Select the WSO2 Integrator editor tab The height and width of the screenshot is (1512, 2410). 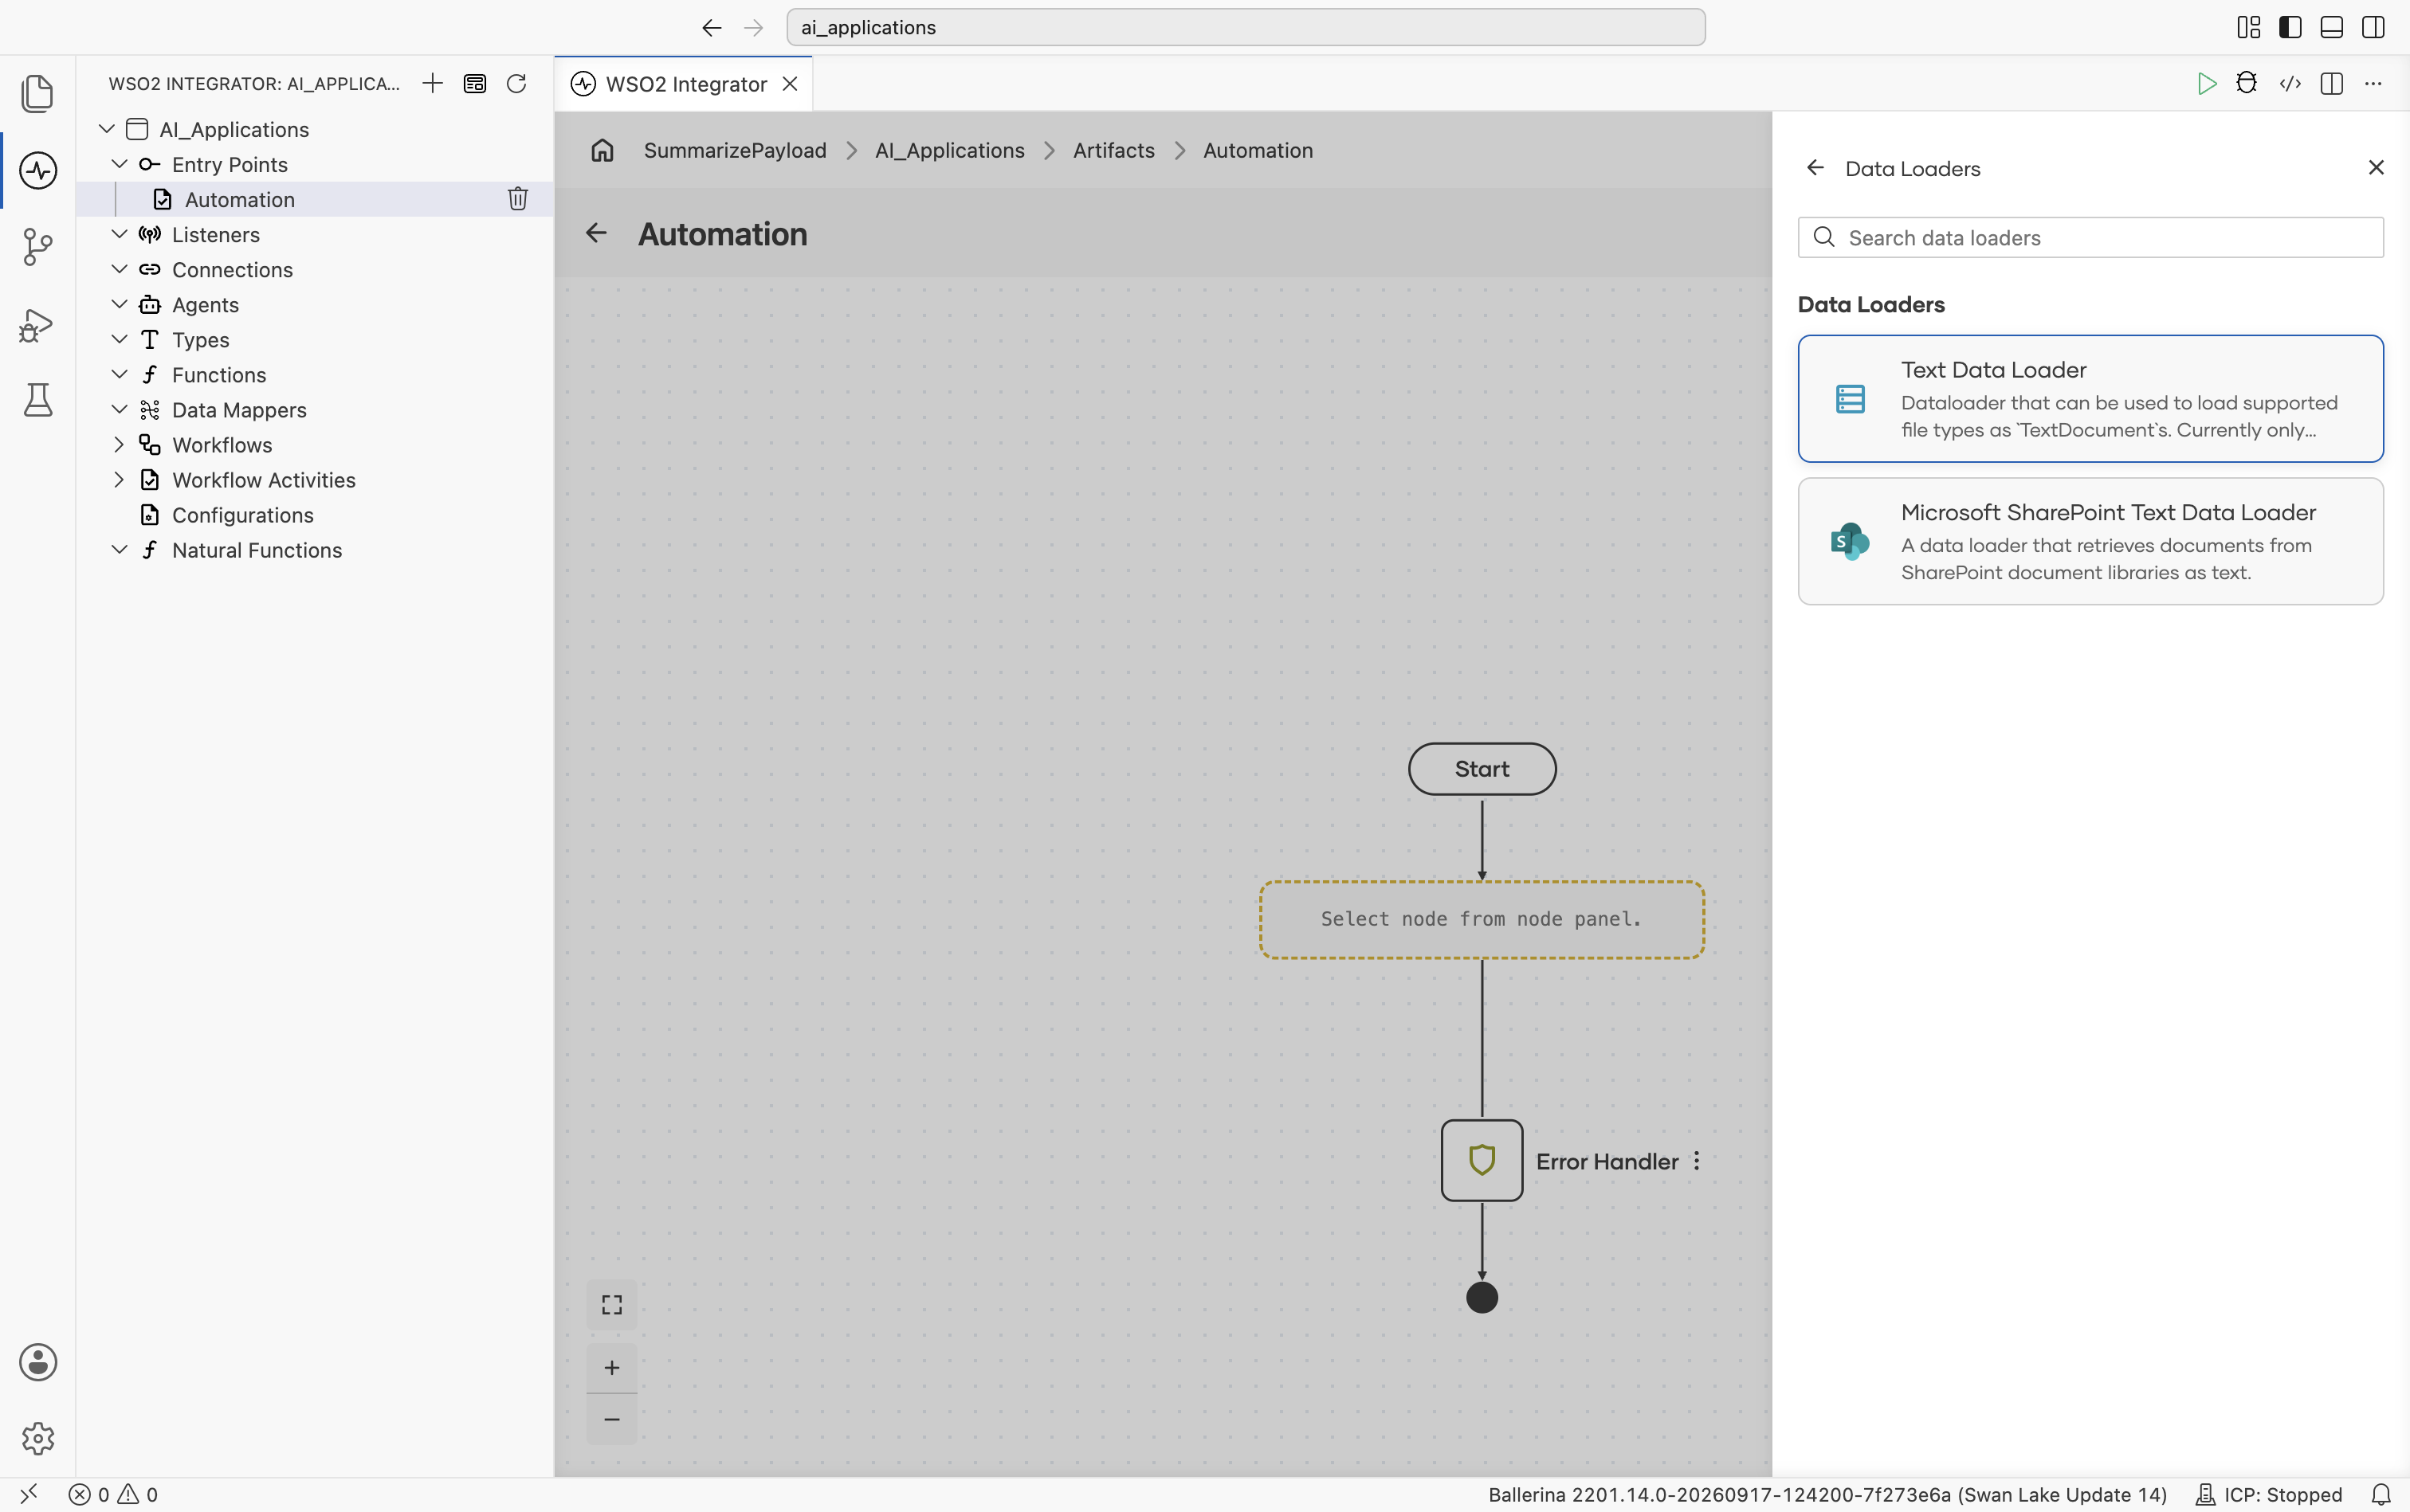pyautogui.click(x=685, y=84)
